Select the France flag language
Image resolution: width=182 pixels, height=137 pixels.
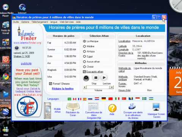(x=80, y=99)
